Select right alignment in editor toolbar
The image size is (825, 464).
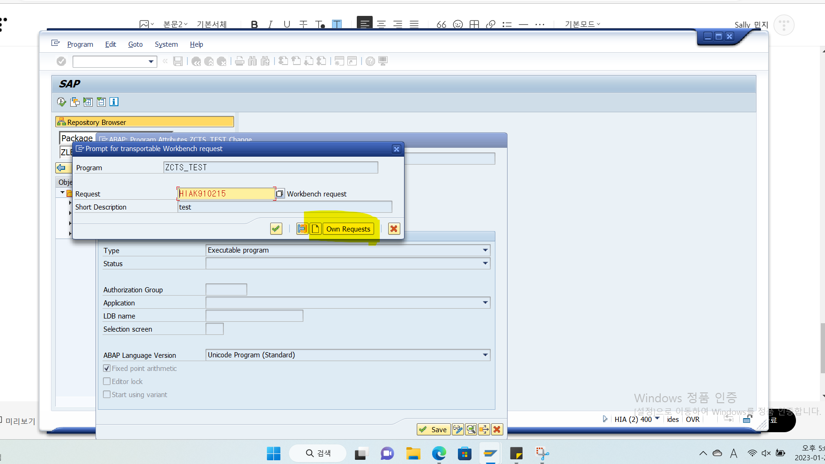pos(398,24)
